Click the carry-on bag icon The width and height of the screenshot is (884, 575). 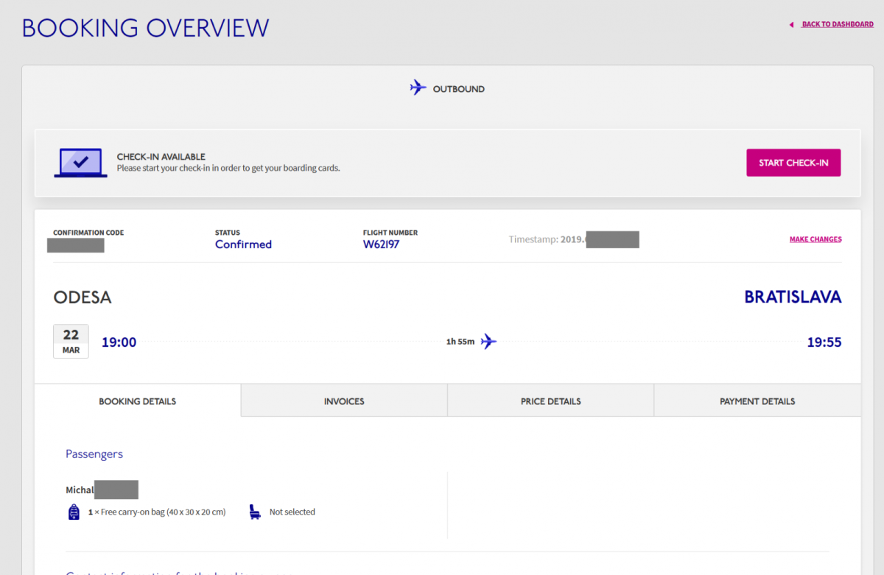[x=74, y=512]
